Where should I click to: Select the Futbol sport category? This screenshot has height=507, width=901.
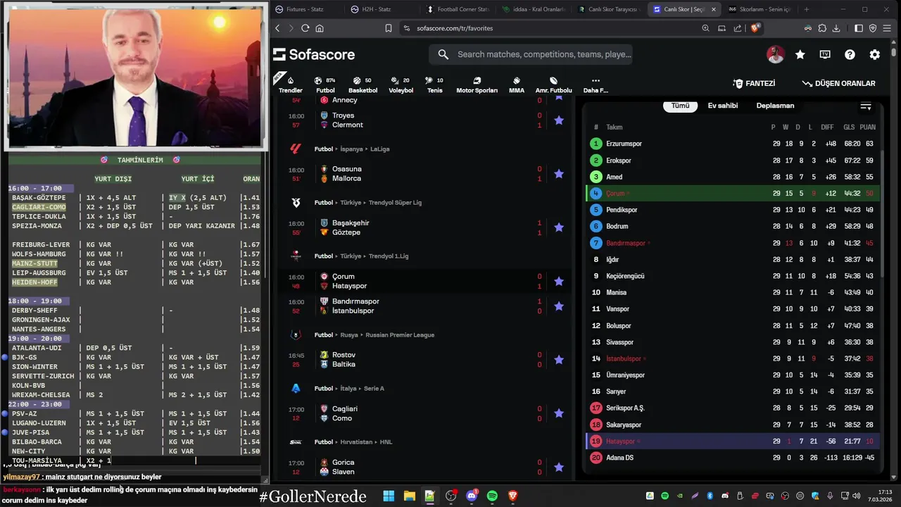(x=325, y=84)
